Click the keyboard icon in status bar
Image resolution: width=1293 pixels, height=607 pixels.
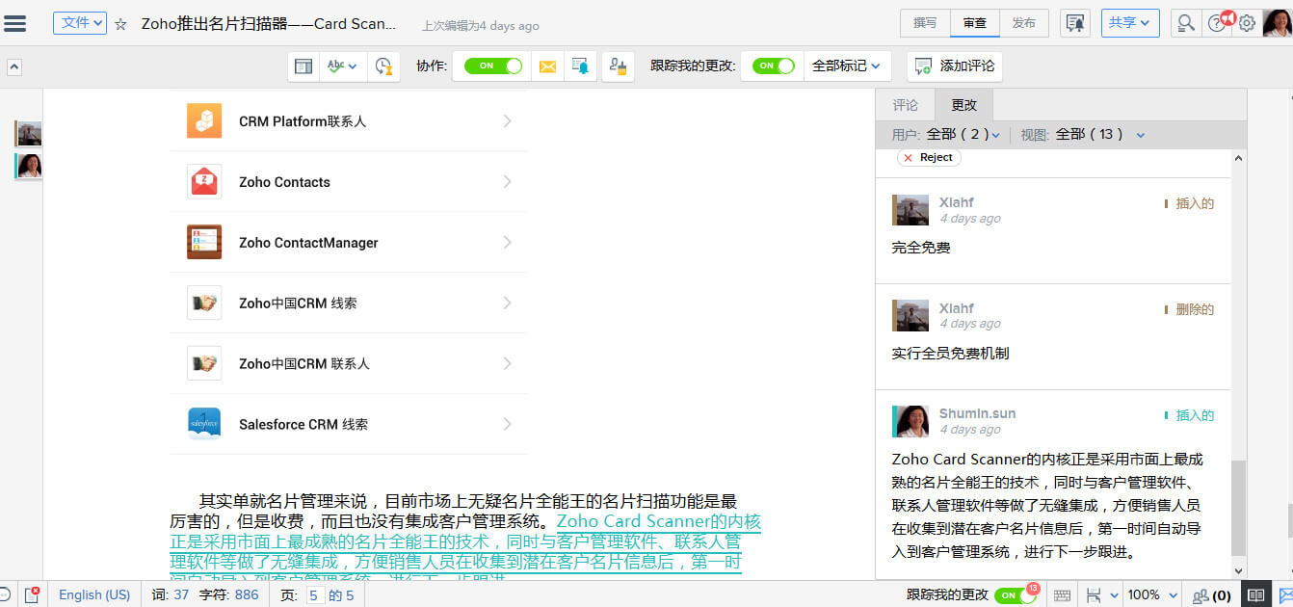tap(1062, 595)
